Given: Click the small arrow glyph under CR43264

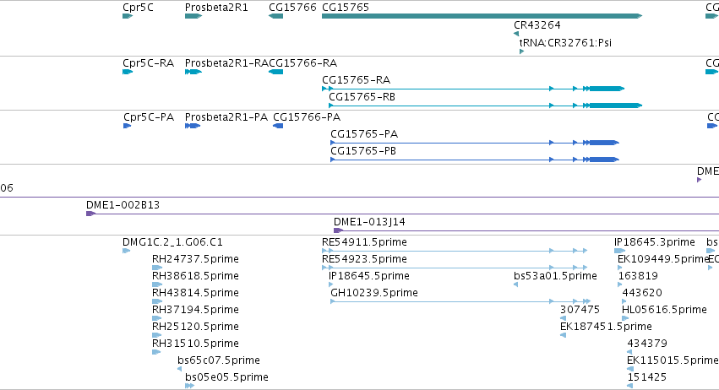Looking at the screenshot, I should [x=516, y=34].
